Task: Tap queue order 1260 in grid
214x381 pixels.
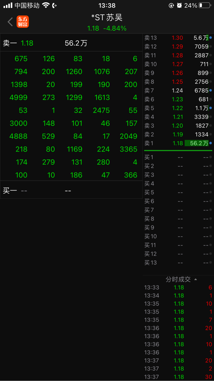Action: pos(74,72)
